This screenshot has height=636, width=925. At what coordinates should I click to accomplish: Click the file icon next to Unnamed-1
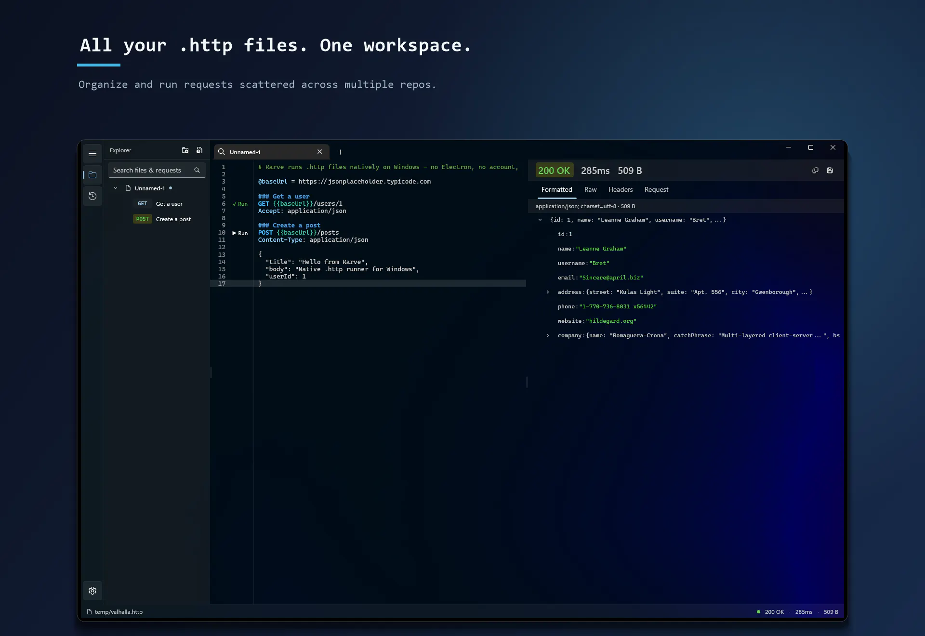[128, 188]
